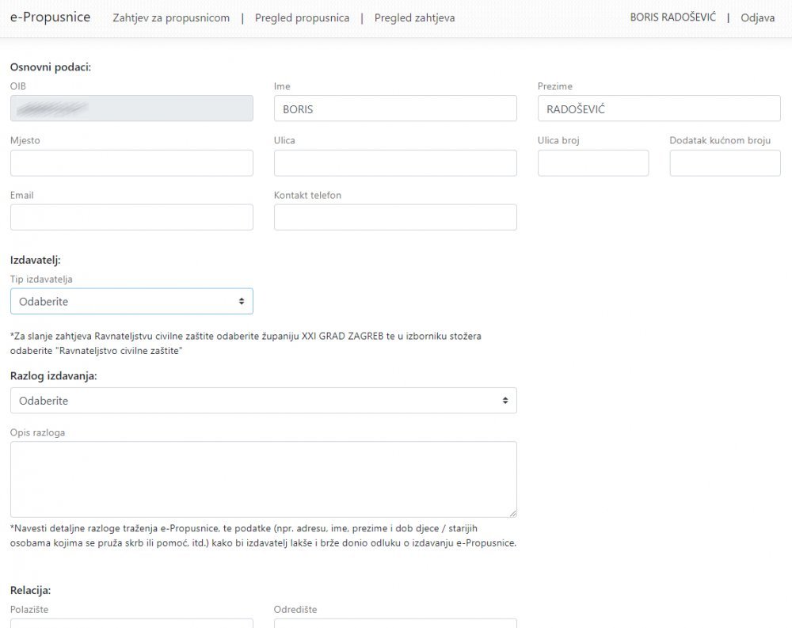The image size is (792, 628).
Task: Click the Izdavatelj: section heading
Action: coord(36,261)
